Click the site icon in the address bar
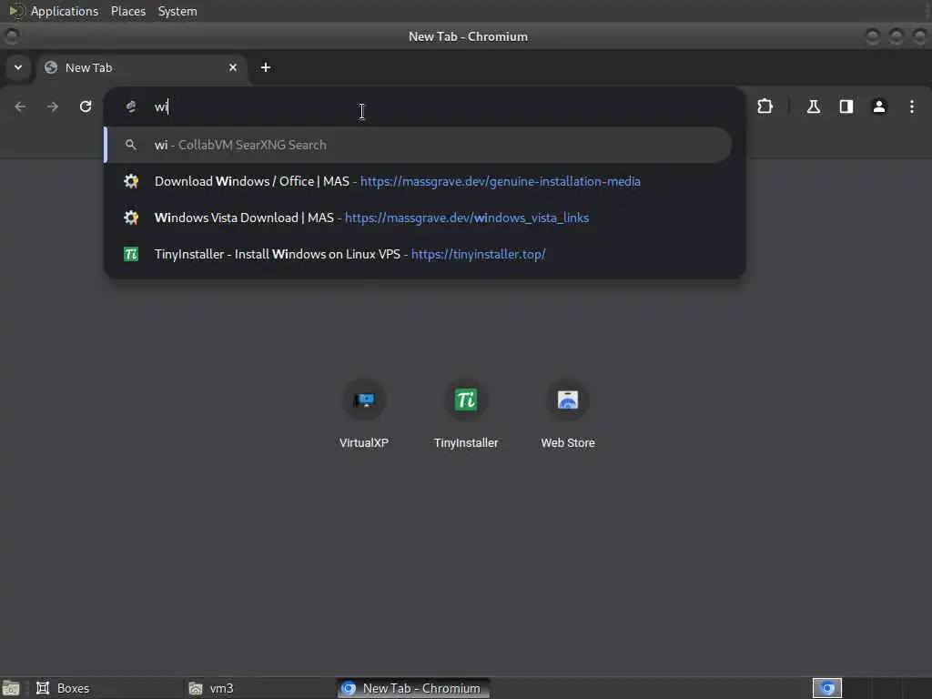 [x=131, y=106]
